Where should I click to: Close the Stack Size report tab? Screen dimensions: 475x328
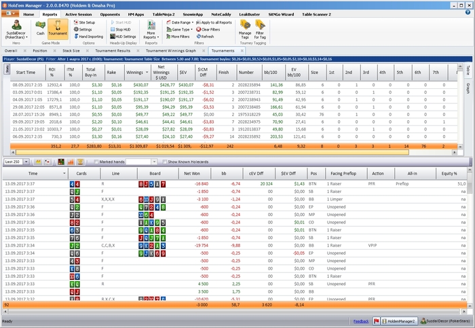click(88, 51)
